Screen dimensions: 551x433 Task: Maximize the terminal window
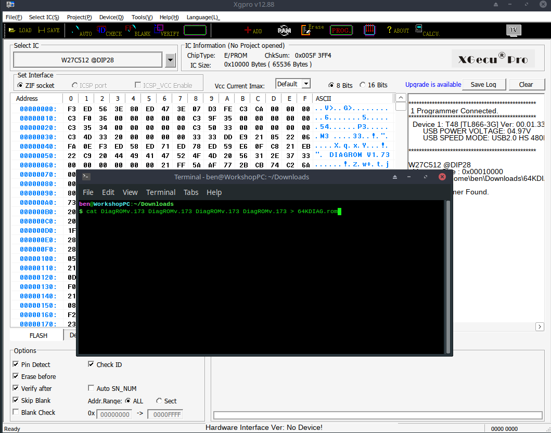tap(426, 177)
